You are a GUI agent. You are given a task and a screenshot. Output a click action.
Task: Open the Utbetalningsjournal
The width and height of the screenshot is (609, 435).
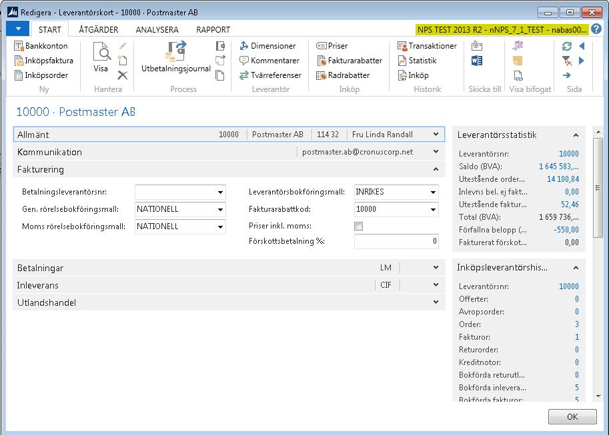[x=175, y=57]
